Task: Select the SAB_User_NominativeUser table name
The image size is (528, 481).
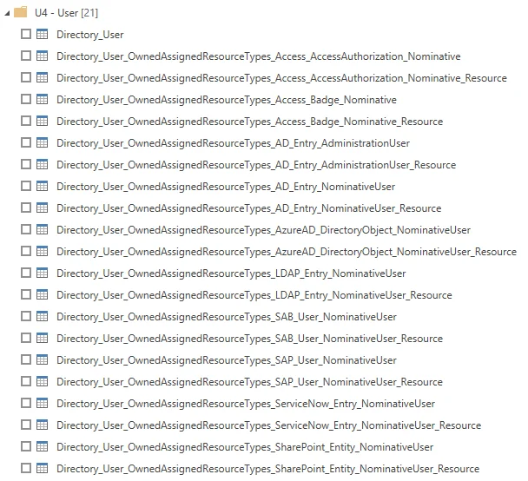Action: [x=226, y=317]
